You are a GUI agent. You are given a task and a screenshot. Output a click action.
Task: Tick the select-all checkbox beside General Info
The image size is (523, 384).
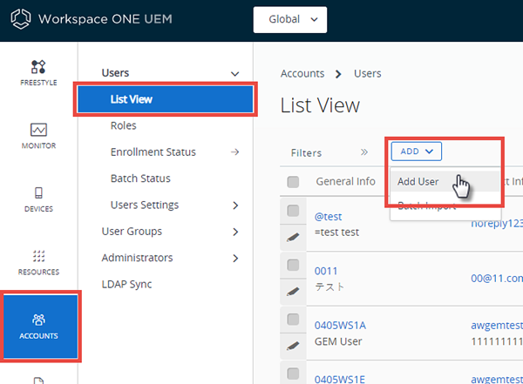(x=293, y=182)
